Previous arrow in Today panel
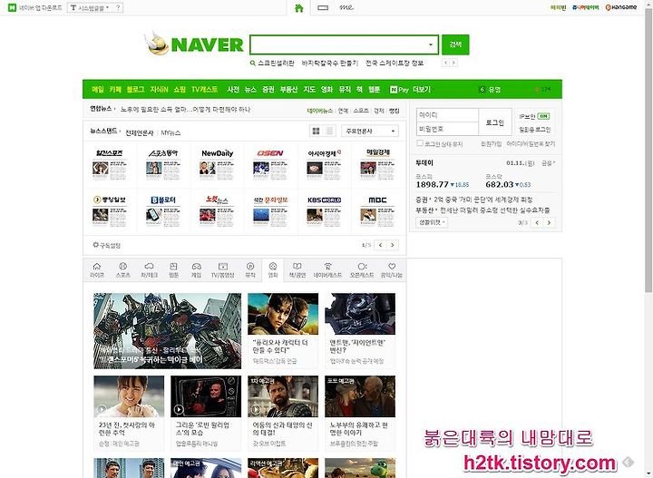This screenshot has height=478, width=653. 537,222
